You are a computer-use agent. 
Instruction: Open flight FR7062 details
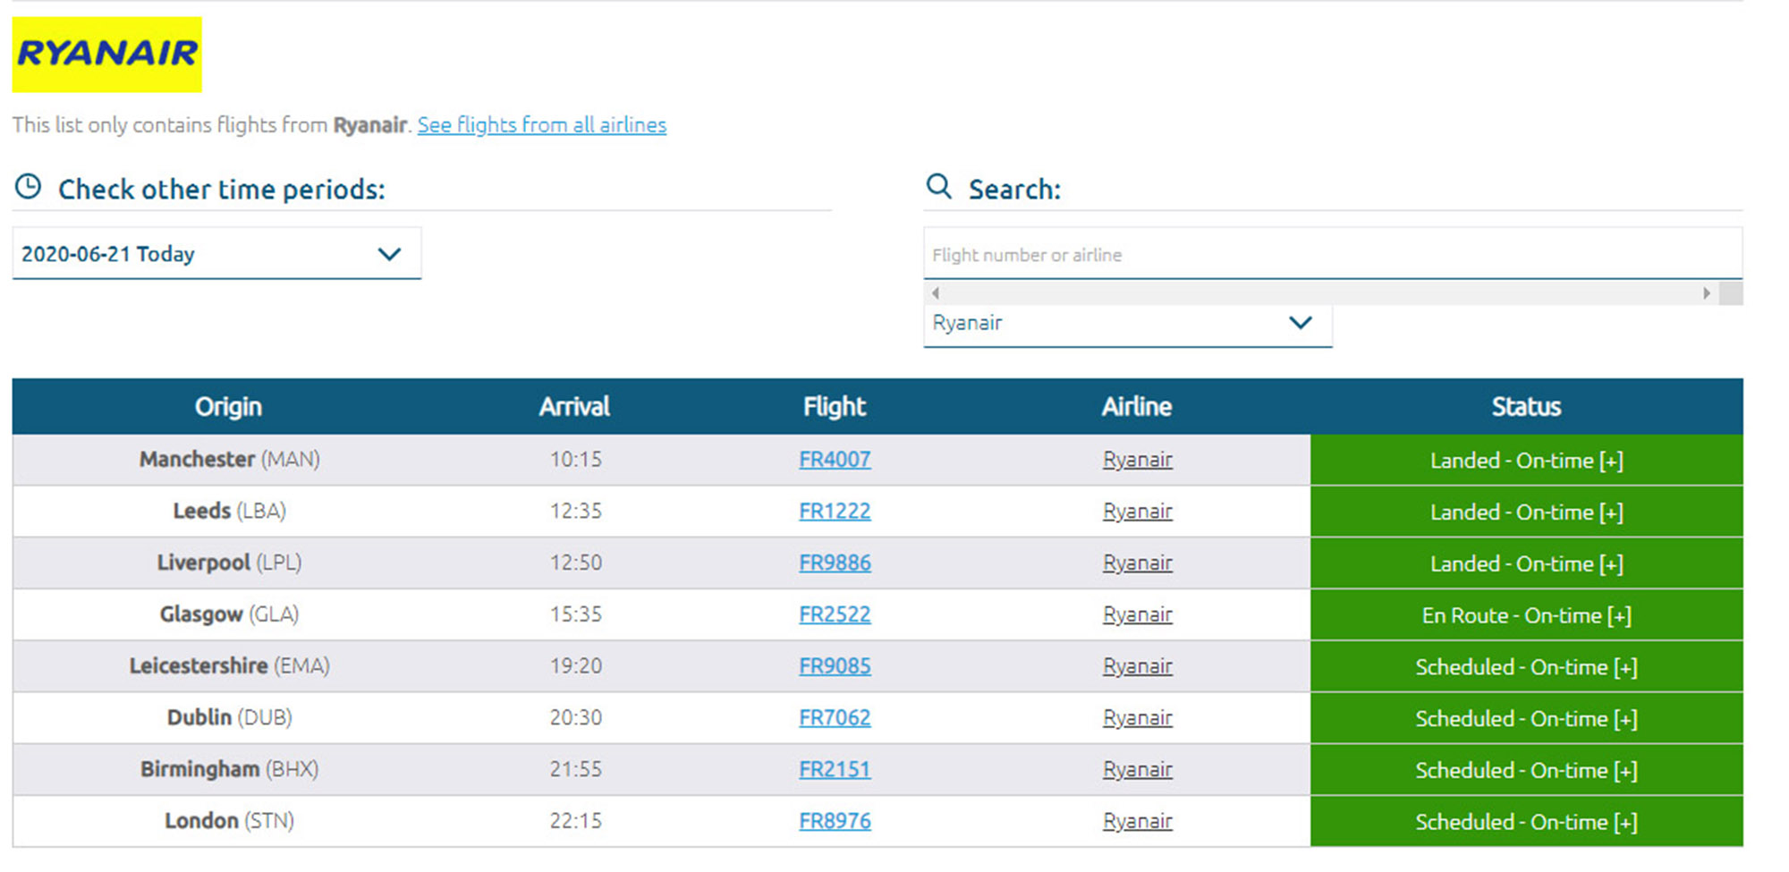[835, 717]
